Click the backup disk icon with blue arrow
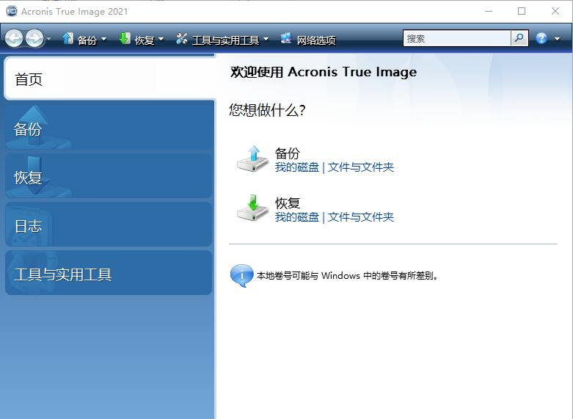This screenshot has height=419, width=573. click(252, 159)
